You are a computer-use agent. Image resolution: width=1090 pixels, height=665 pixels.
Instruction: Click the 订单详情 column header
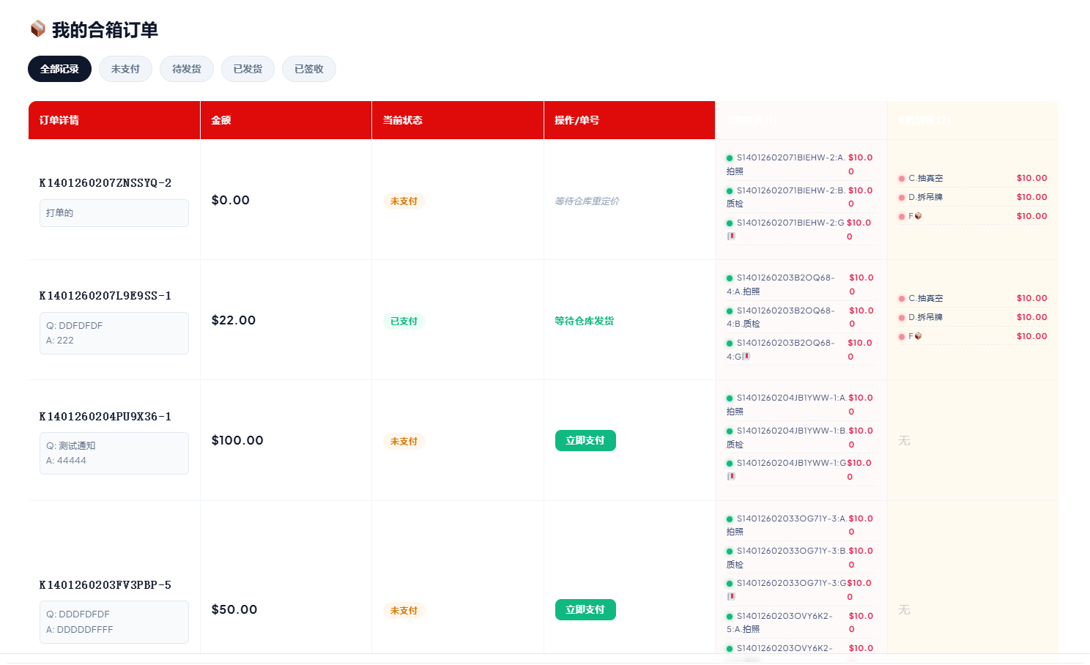(x=59, y=120)
